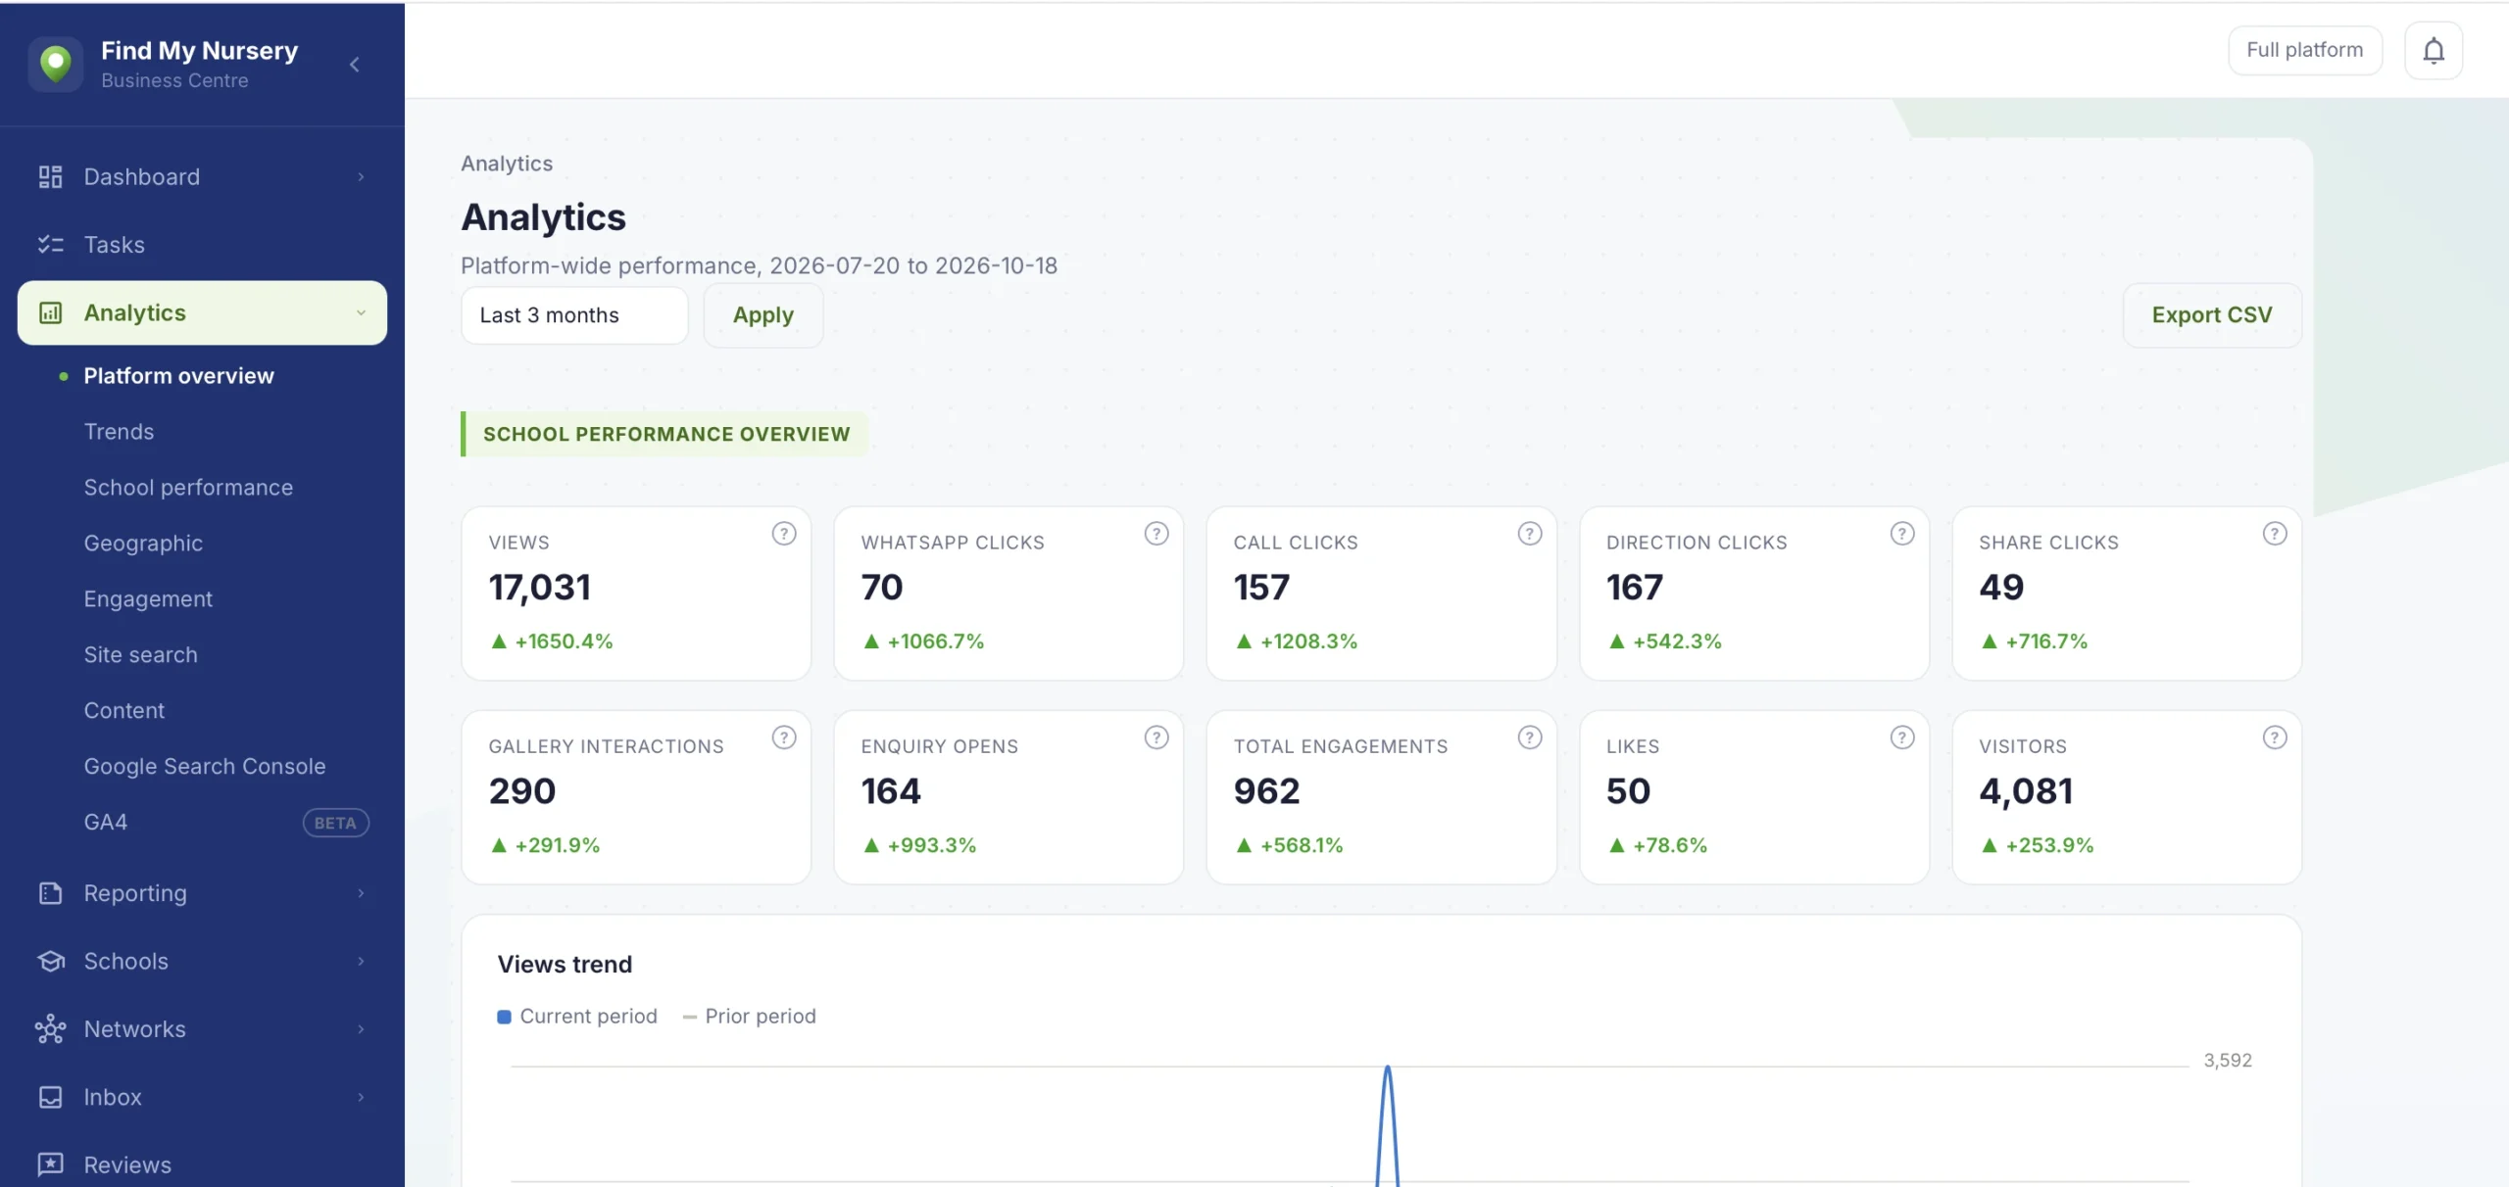Expand the Schools menu chevron
The height and width of the screenshot is (1187, 2509).
361,962
